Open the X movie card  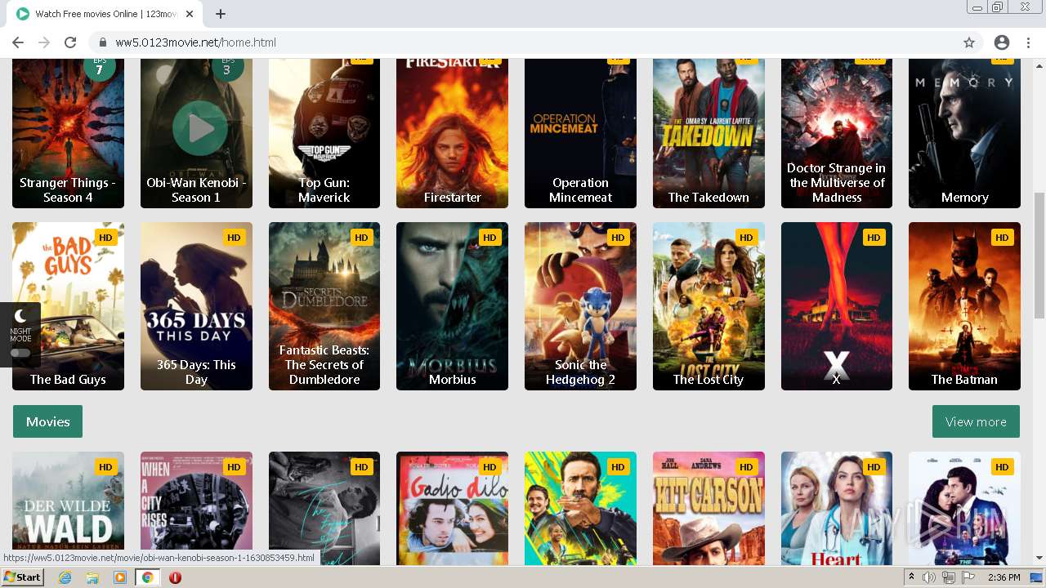click(x=837, y=306)
